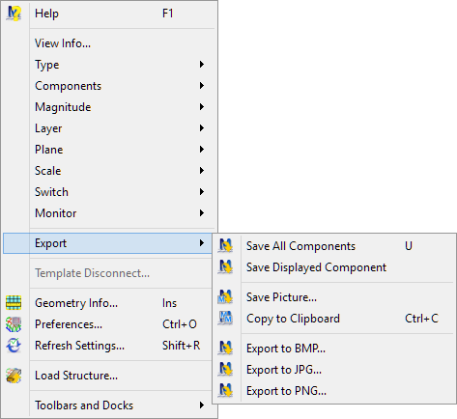Choose Save All Components
457x419 pixels.
(x=334, y=246)
